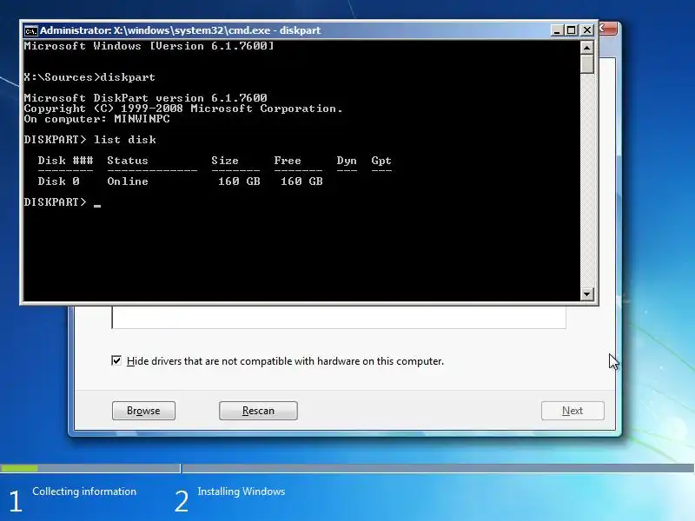Click the cmd.exe icon in the title bar
The height and width of the screenshot is (521, 695).
pyautogui.click(x=30, y=30)
